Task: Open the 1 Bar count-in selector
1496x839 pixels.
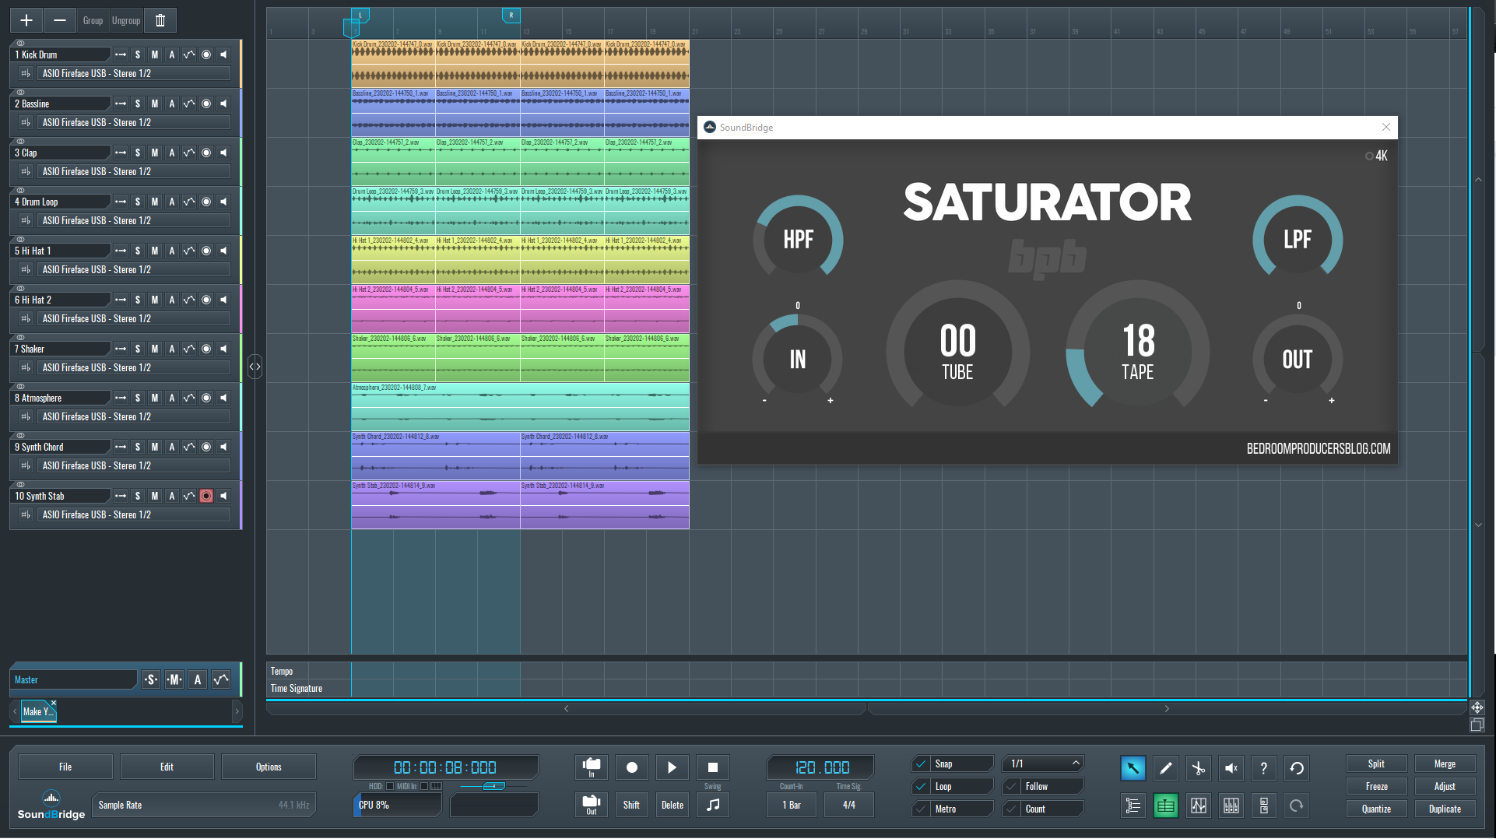Action: 792,805
